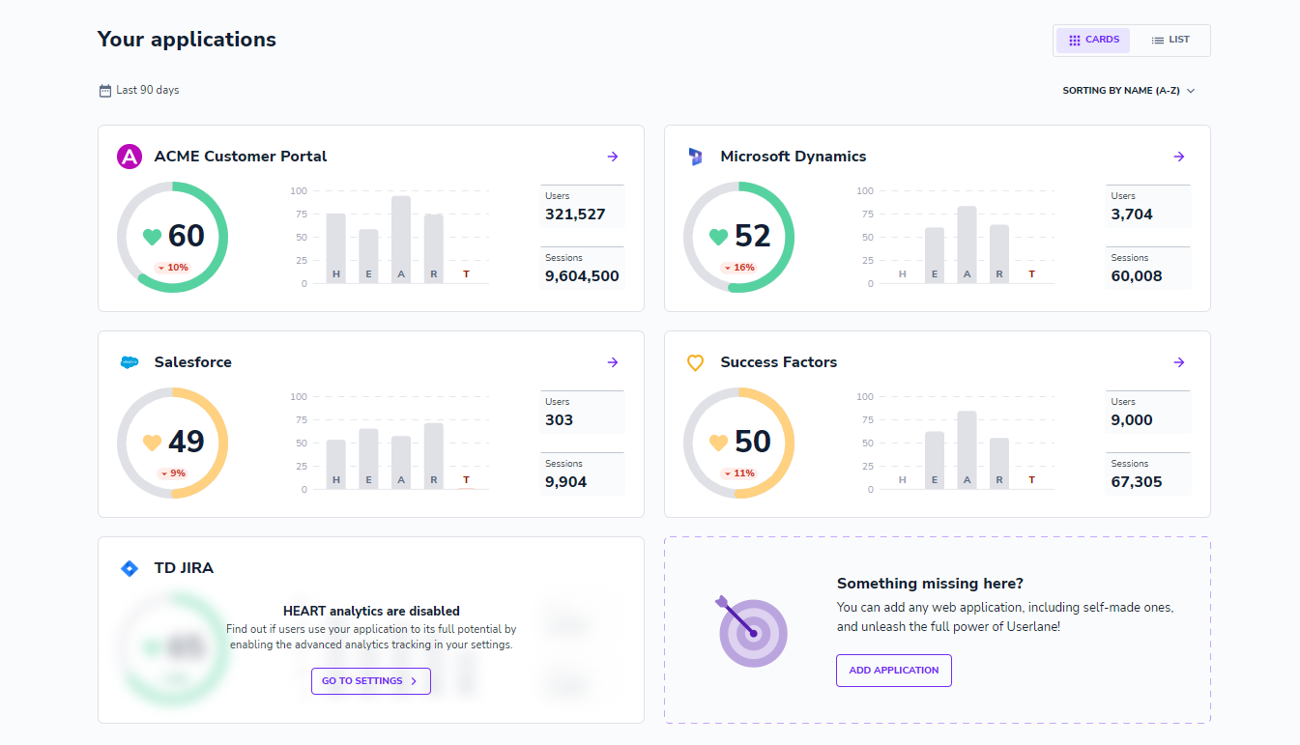Click the R bar in Salesforce HEART chart
This screenshot has width=1300, height=745.
[x=434, y=456]
